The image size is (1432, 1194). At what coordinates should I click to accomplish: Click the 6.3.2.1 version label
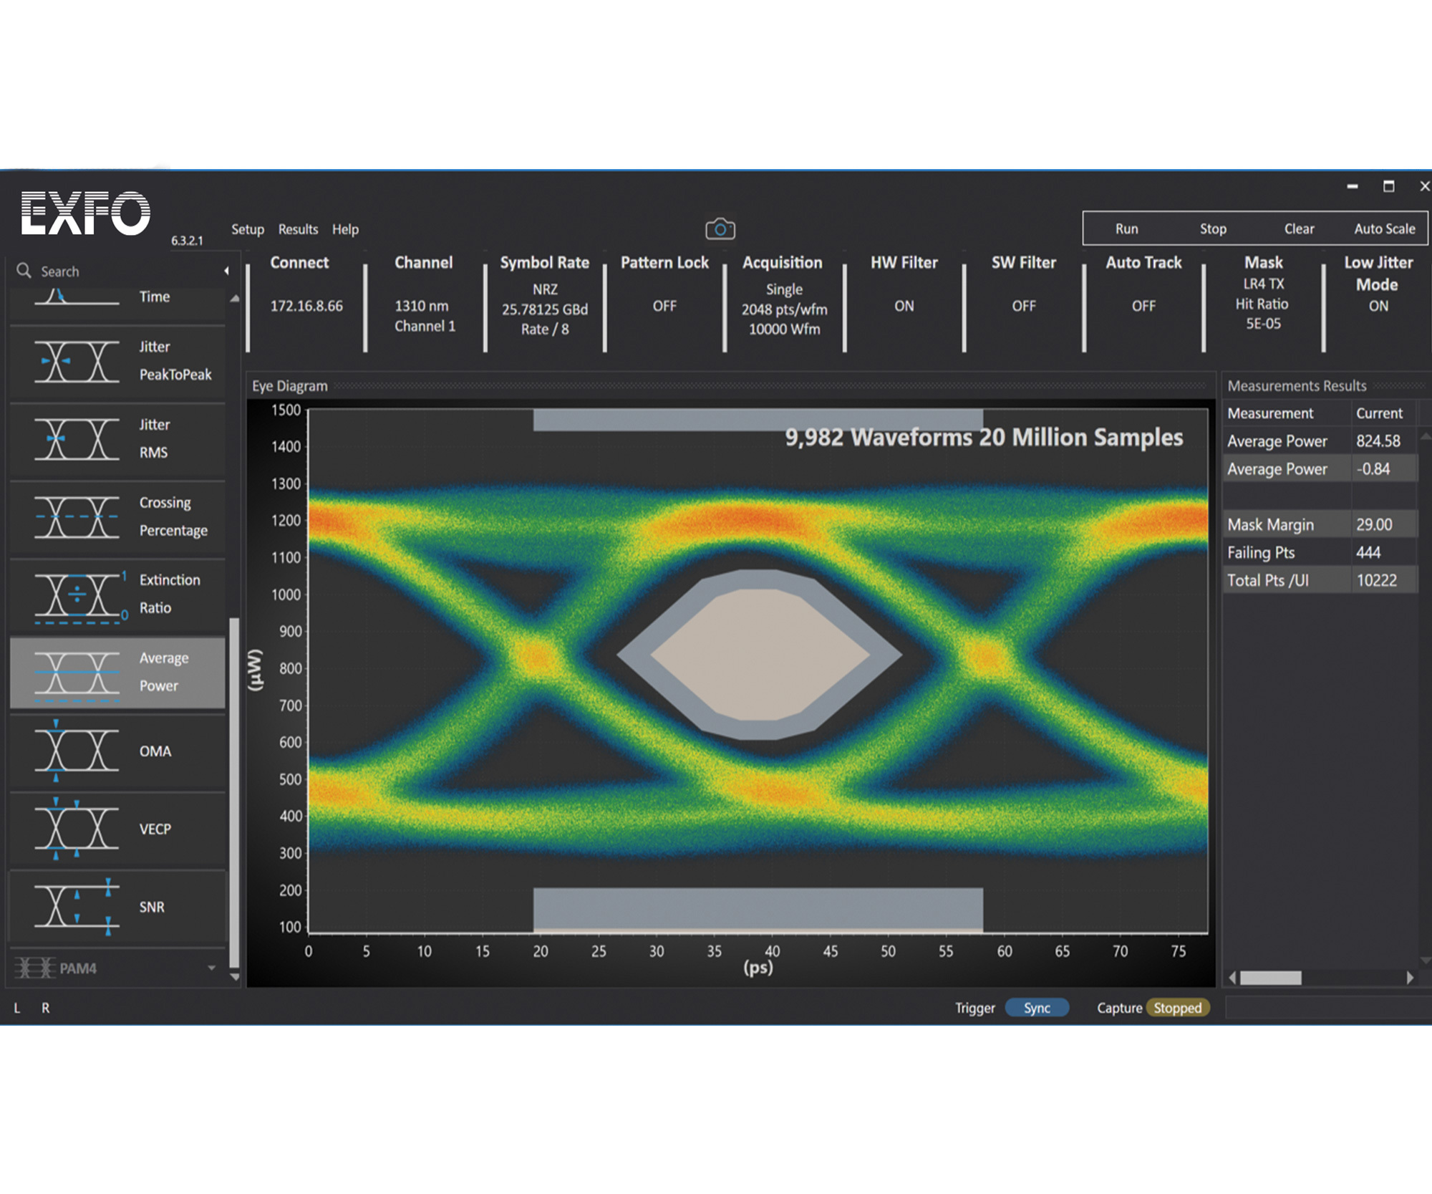pos(187,241)
